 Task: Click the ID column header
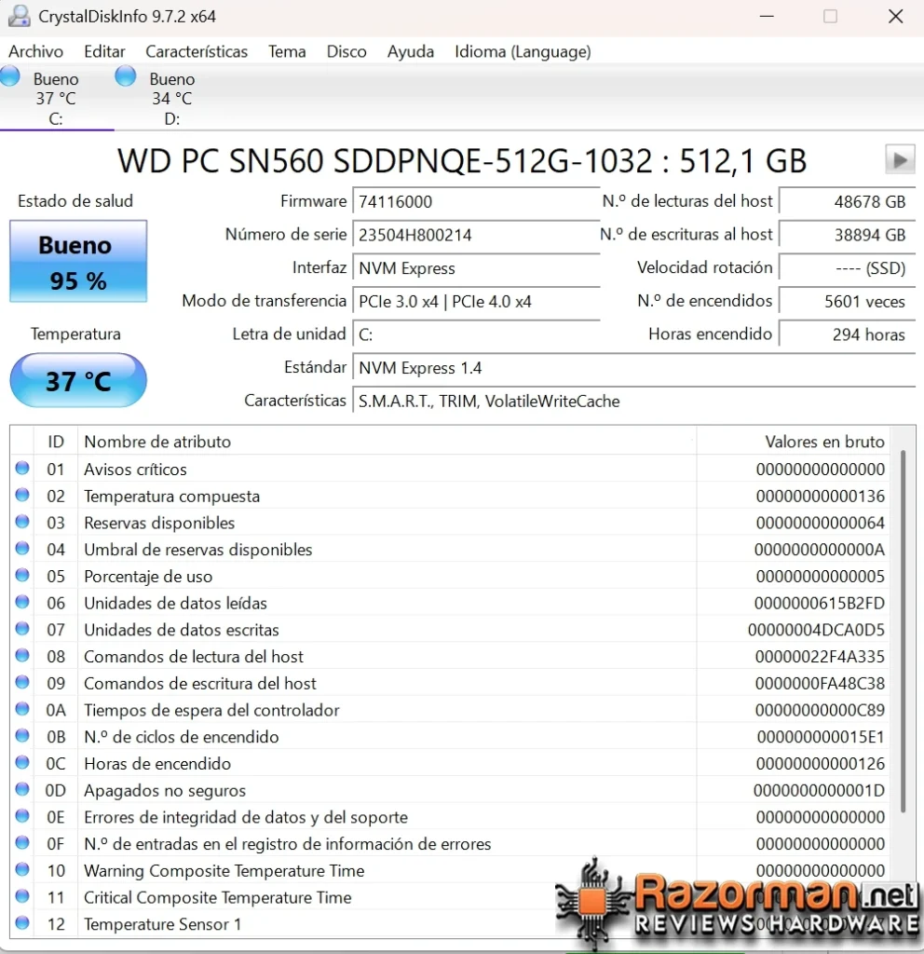pos(56,442)
